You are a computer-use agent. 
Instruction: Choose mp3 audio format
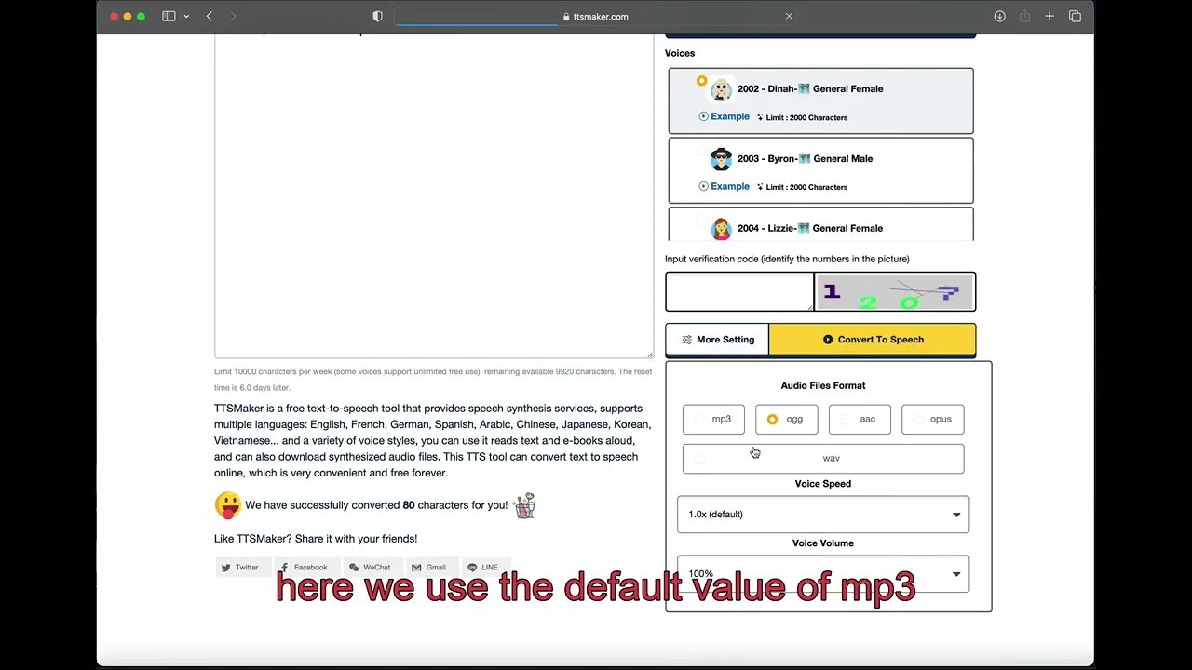713,419
